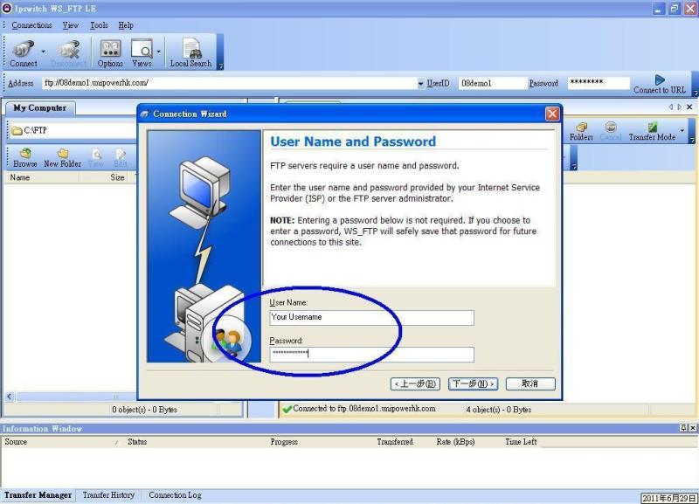699x504 pixels.
Task: Pin the Information Window panel
Action: (684, 428)
